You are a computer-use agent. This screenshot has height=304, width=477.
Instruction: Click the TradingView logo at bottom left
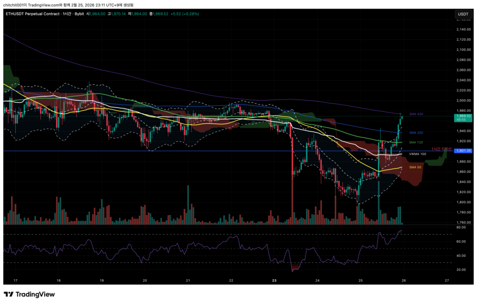point(29,294)
